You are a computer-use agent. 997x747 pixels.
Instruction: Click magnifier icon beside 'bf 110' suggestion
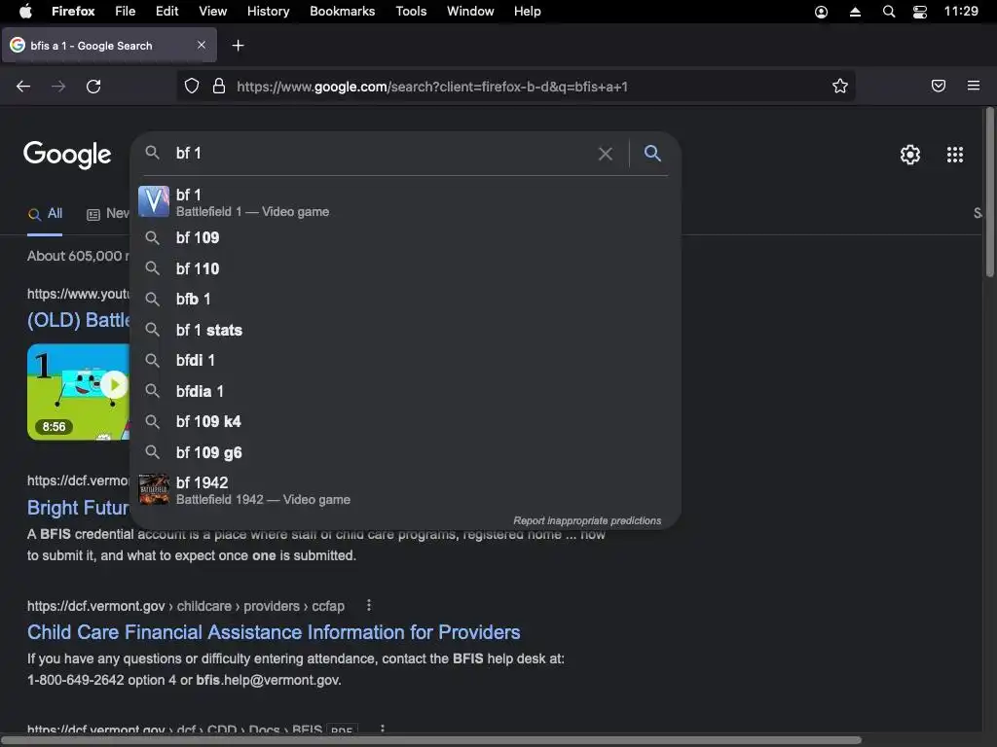tap(152, 268)
